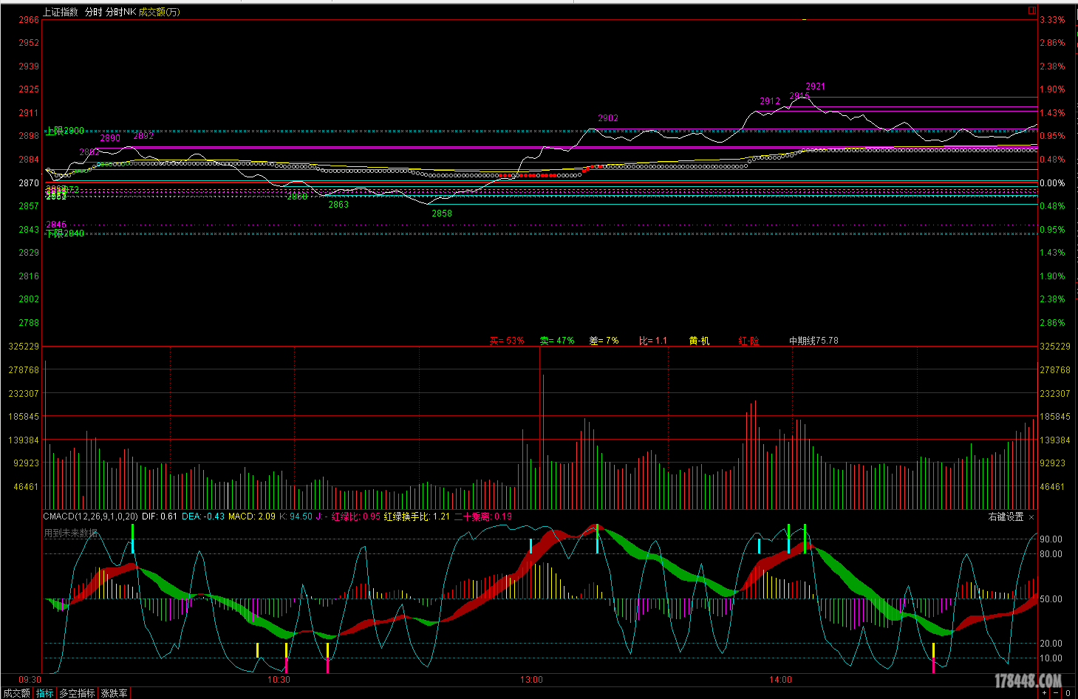
Task: Click the 买= 53% readout
Action: (507, 341)
